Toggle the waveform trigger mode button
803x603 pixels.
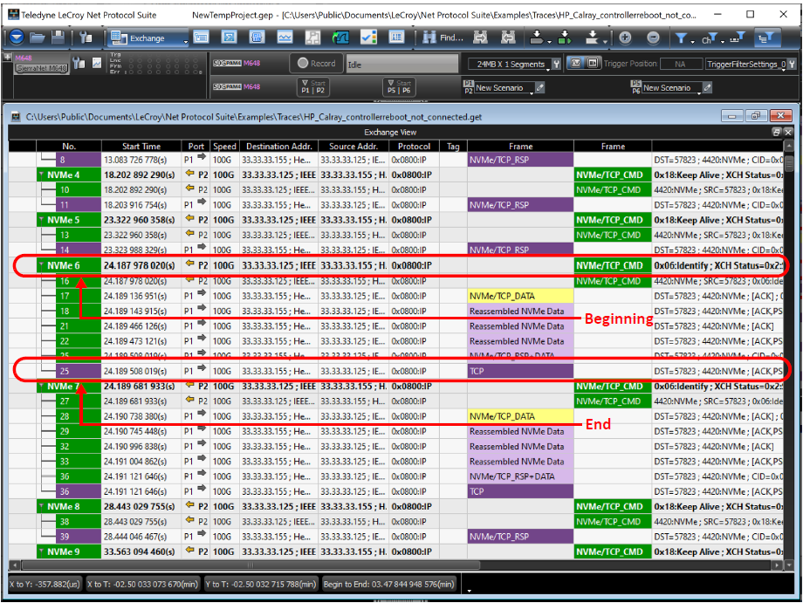click(576, 63)
